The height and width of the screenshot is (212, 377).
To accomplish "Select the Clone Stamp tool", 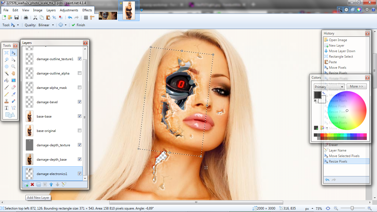I will point(7,101).
